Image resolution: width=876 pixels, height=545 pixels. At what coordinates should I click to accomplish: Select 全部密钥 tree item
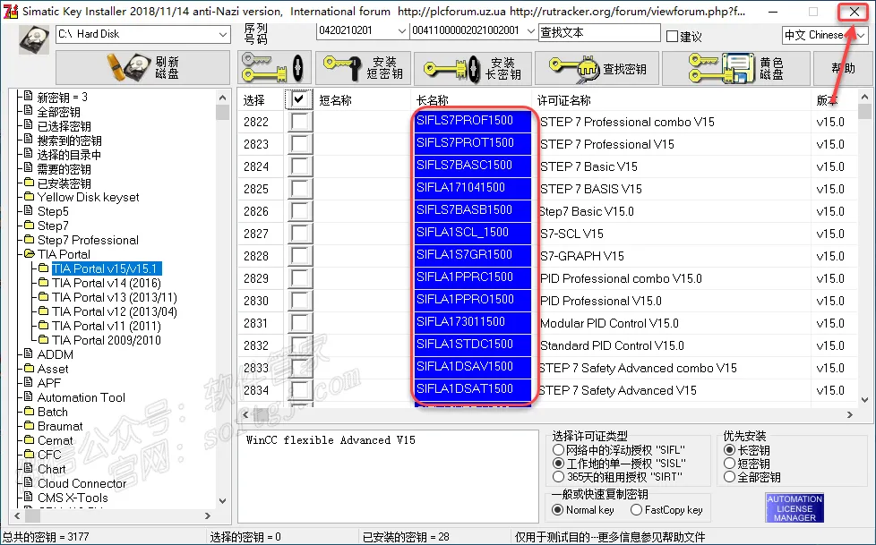tap(58, 112)
